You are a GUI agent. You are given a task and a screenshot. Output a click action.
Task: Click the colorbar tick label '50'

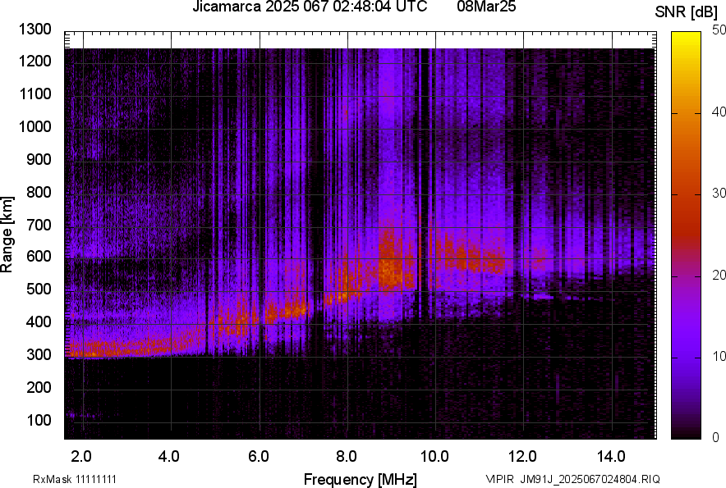click(x=719, y=30)
